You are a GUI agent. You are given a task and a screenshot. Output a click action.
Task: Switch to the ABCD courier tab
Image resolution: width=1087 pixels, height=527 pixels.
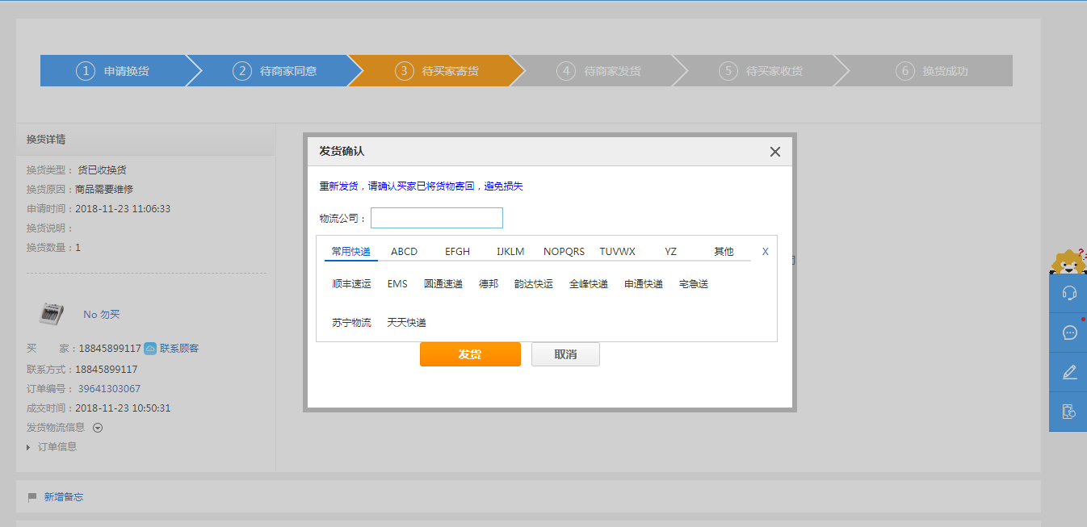coord(404,252)
